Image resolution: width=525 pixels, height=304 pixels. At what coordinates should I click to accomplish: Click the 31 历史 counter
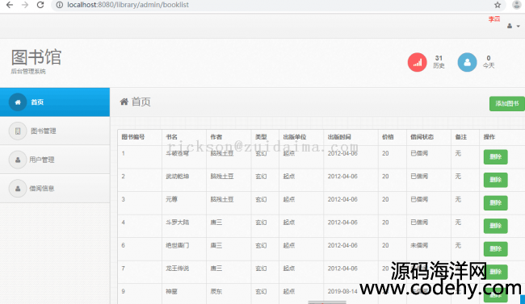(439, 62)
